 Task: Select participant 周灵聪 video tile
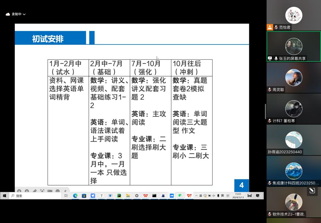(294, 78)
